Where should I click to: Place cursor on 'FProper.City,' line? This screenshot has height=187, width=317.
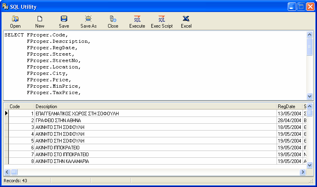(x=47, y=73)
